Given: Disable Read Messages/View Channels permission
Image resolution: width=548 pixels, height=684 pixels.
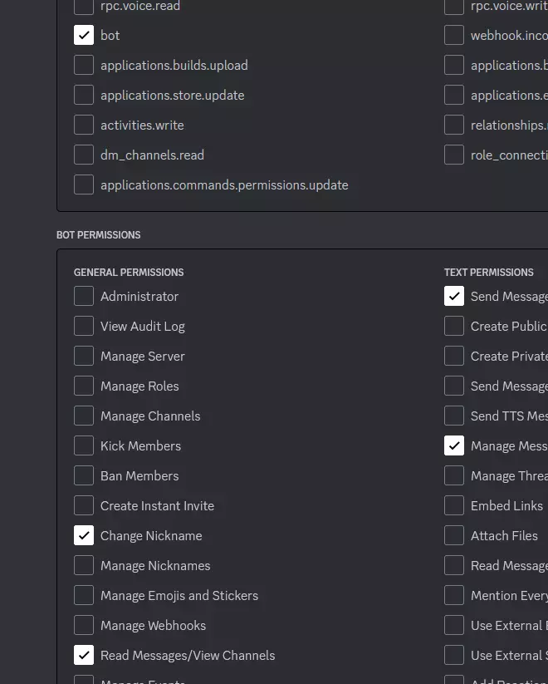Looking at the screenshot, I should pos(84,656).
